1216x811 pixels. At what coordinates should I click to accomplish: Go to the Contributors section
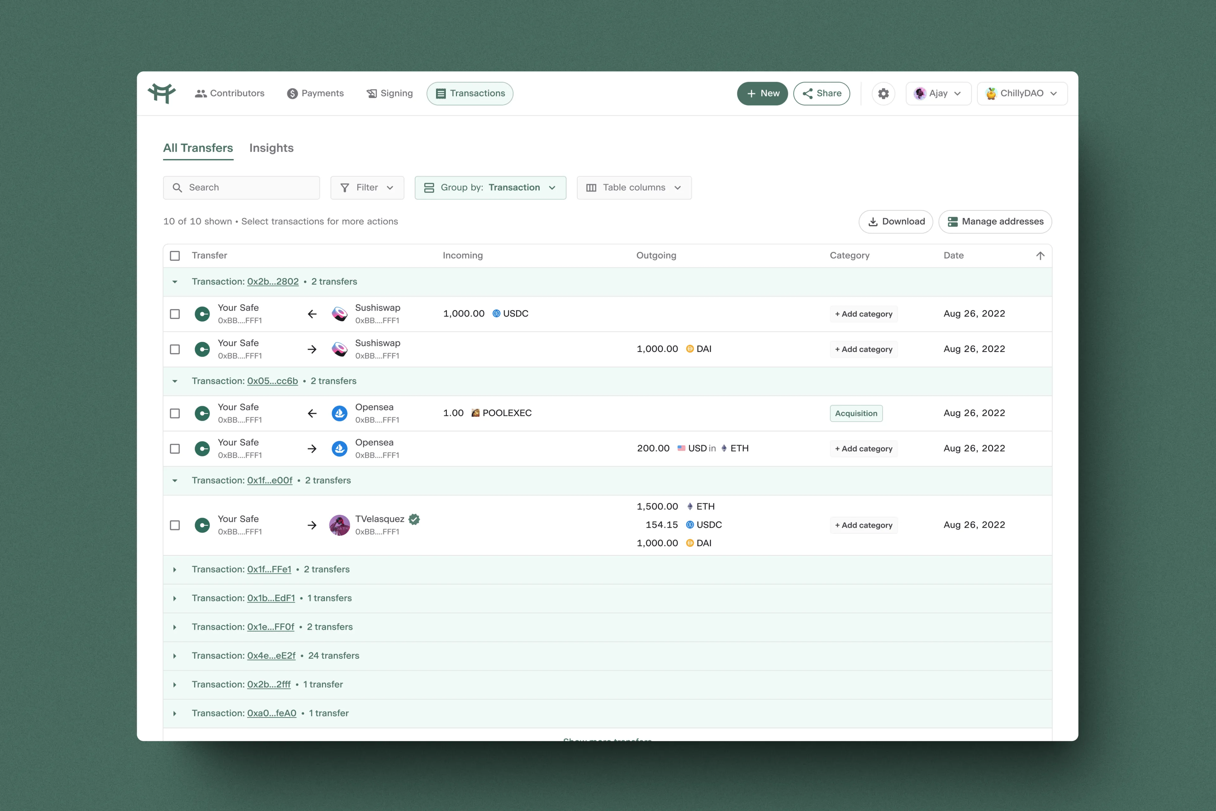click(230, 94)
